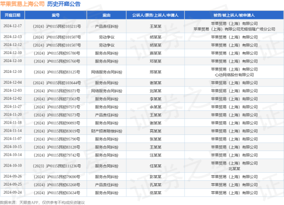The width and height of the screenshot is (284, 205).
Task: Click plaintiff name 汪某某
Action: (155, 155)
